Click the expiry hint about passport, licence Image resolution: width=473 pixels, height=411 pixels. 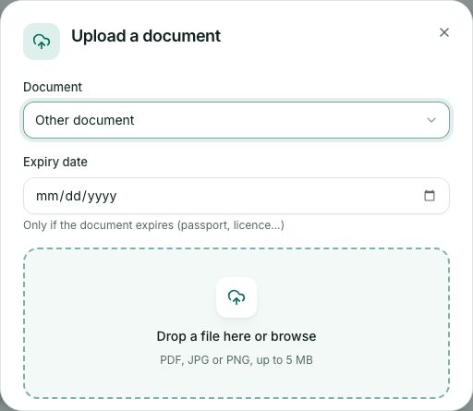[x=153, y=225]
